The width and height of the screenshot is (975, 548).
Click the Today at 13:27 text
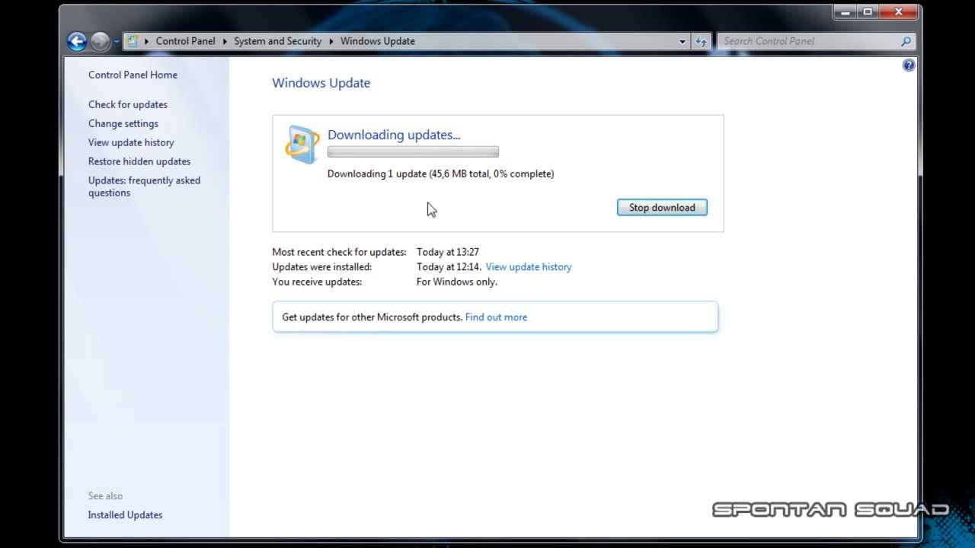point(448,251)
